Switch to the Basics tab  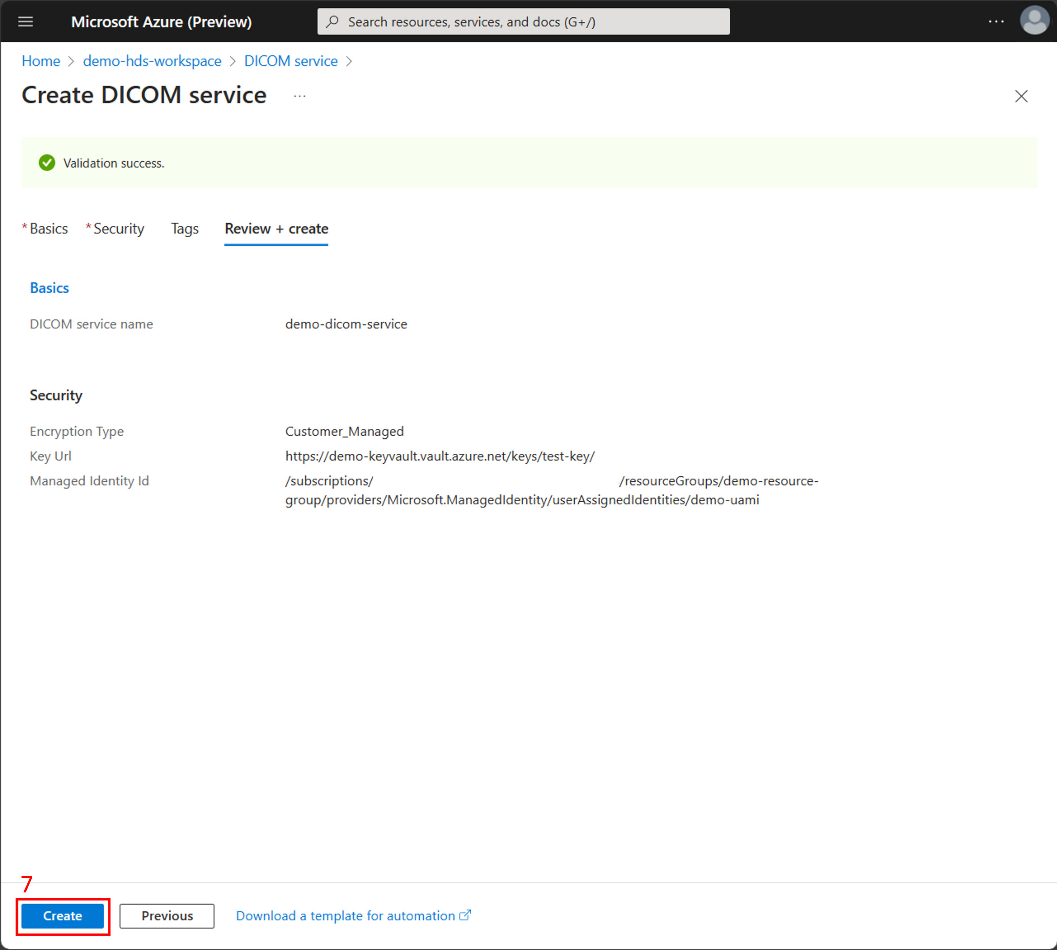pos(48,229)
